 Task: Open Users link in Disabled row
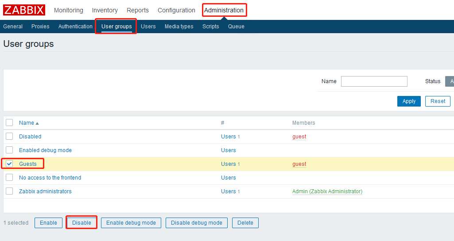229,136
